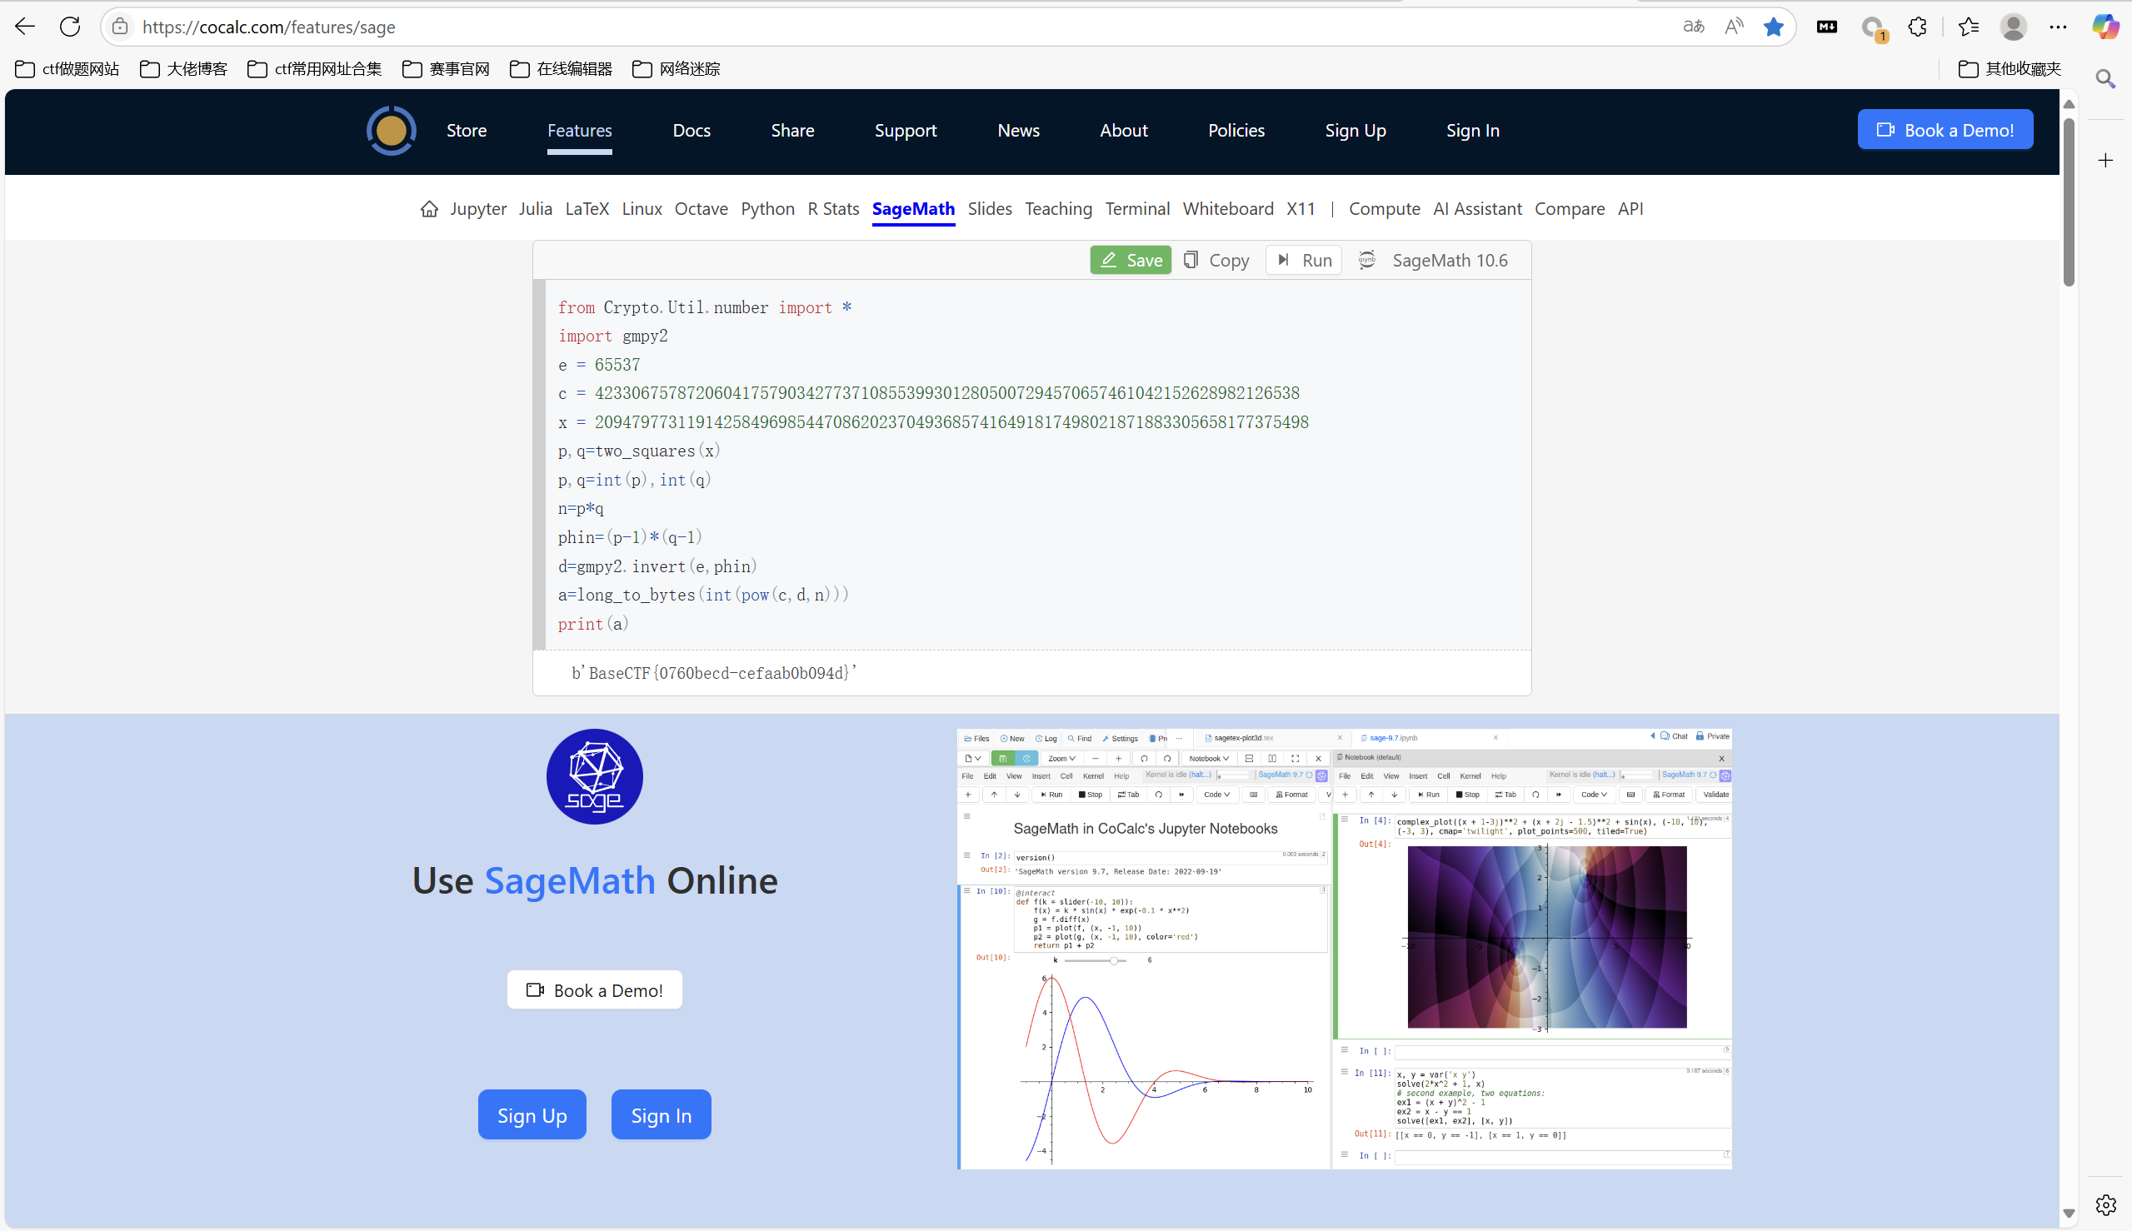Open the Compare link
Screen dimensions: 2132x1231
(1570, 209)
